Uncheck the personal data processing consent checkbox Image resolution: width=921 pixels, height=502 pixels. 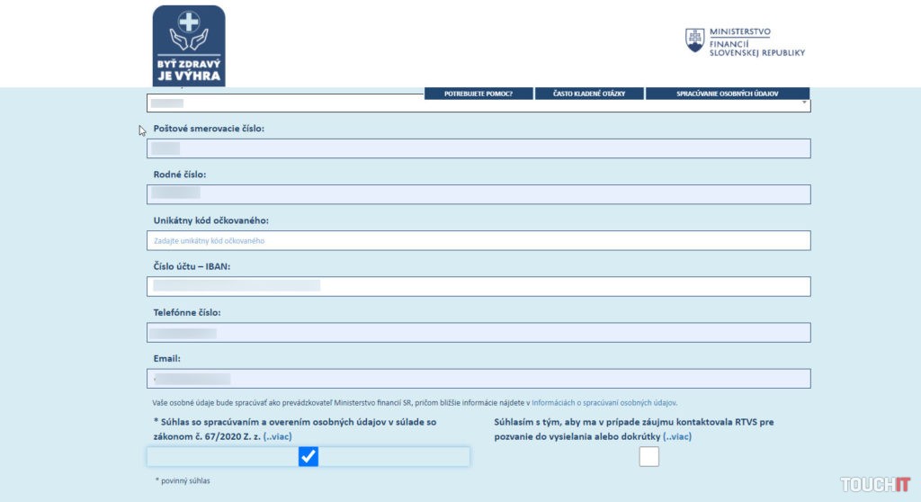(308, 457)
